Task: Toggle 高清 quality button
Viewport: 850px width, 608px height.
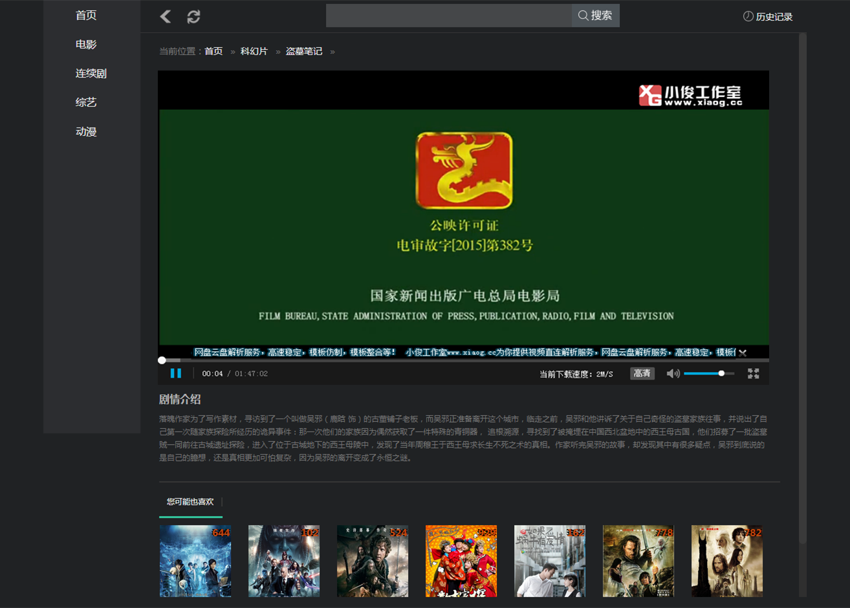Action: [x=642, y=373]
